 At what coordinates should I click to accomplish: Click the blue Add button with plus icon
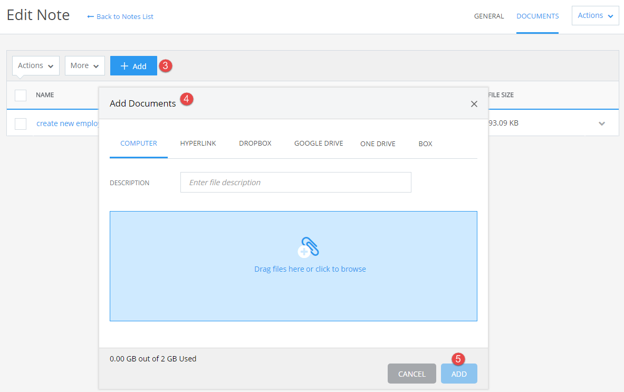click(134, 65)
